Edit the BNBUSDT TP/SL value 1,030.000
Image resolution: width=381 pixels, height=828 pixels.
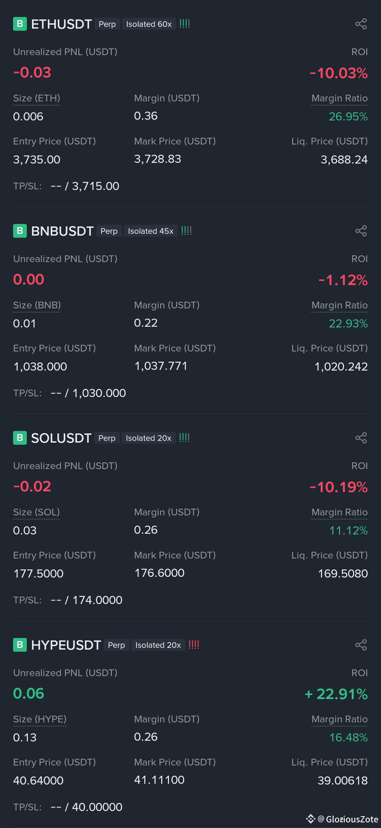point(99,393)
